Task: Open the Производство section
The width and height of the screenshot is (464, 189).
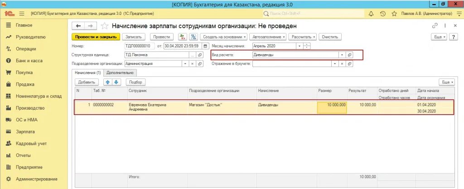Action: [x=30, y=108]
